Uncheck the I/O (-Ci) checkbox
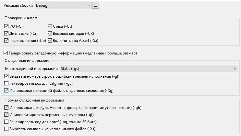 click(x=6, y=26)
